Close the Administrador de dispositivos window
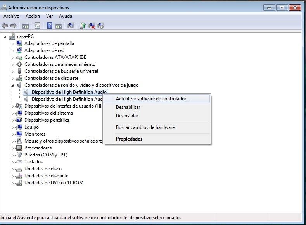 point(295,8)
